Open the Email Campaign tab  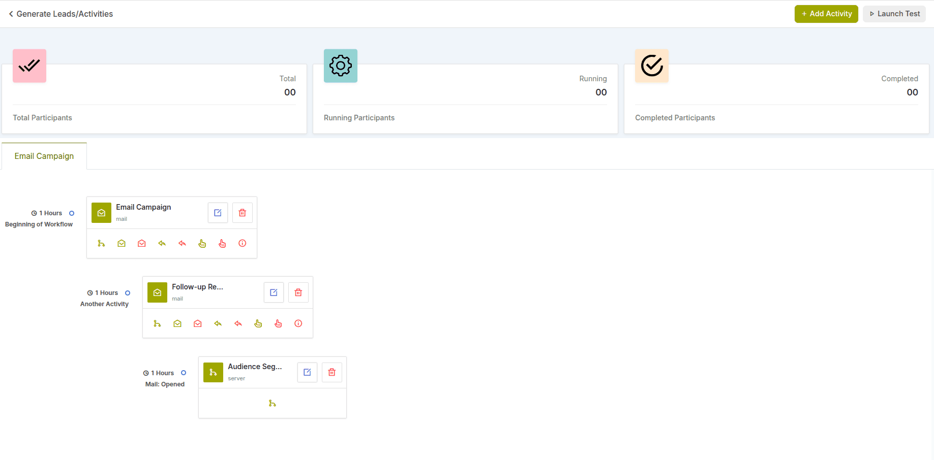[44, 156]
